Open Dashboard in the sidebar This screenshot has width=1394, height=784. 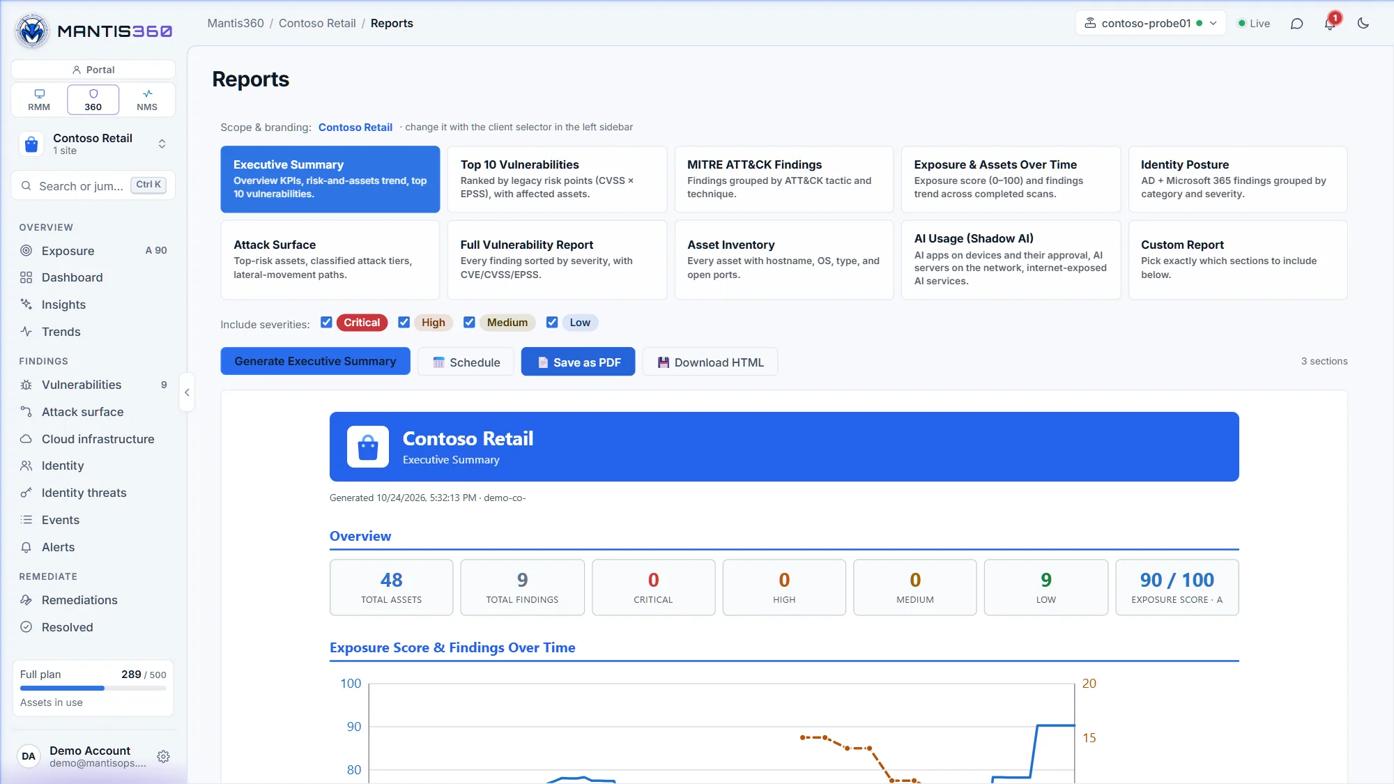(93, 277)
